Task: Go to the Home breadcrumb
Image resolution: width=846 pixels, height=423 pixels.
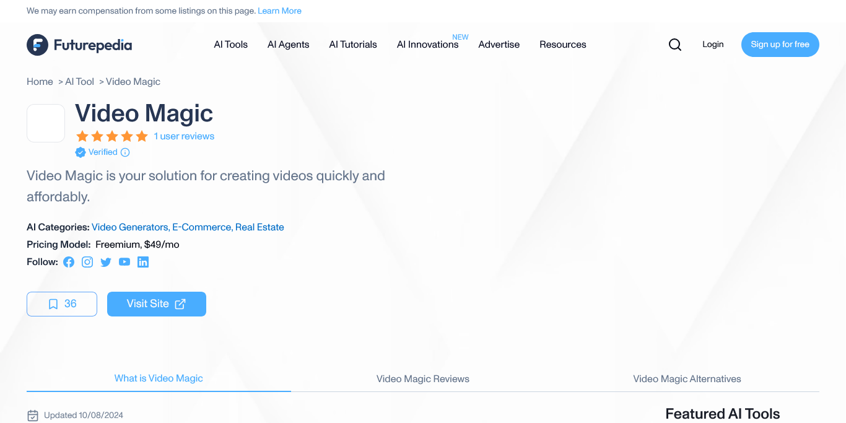Action: (40, 82)
